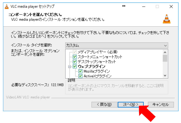This screenshot has width=181, height=123.
Task: Toggle the ウェブプラグイン checkbox
Action: (x=75, y=66)
